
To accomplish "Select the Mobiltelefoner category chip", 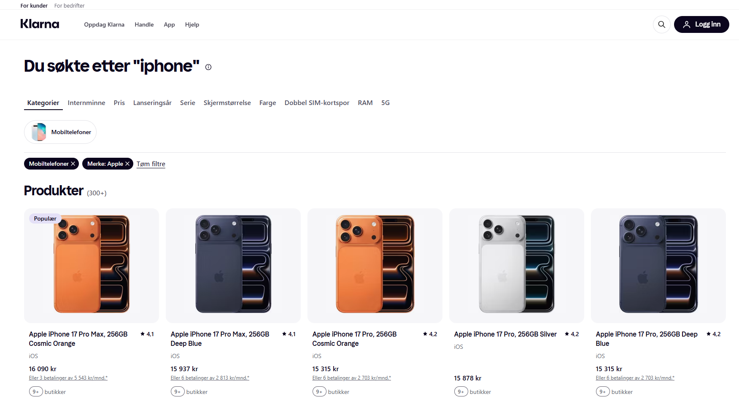I will (x=60, y=132).
